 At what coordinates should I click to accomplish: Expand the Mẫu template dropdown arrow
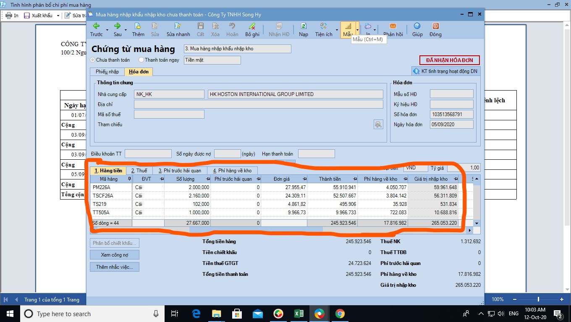coord(357,30)
